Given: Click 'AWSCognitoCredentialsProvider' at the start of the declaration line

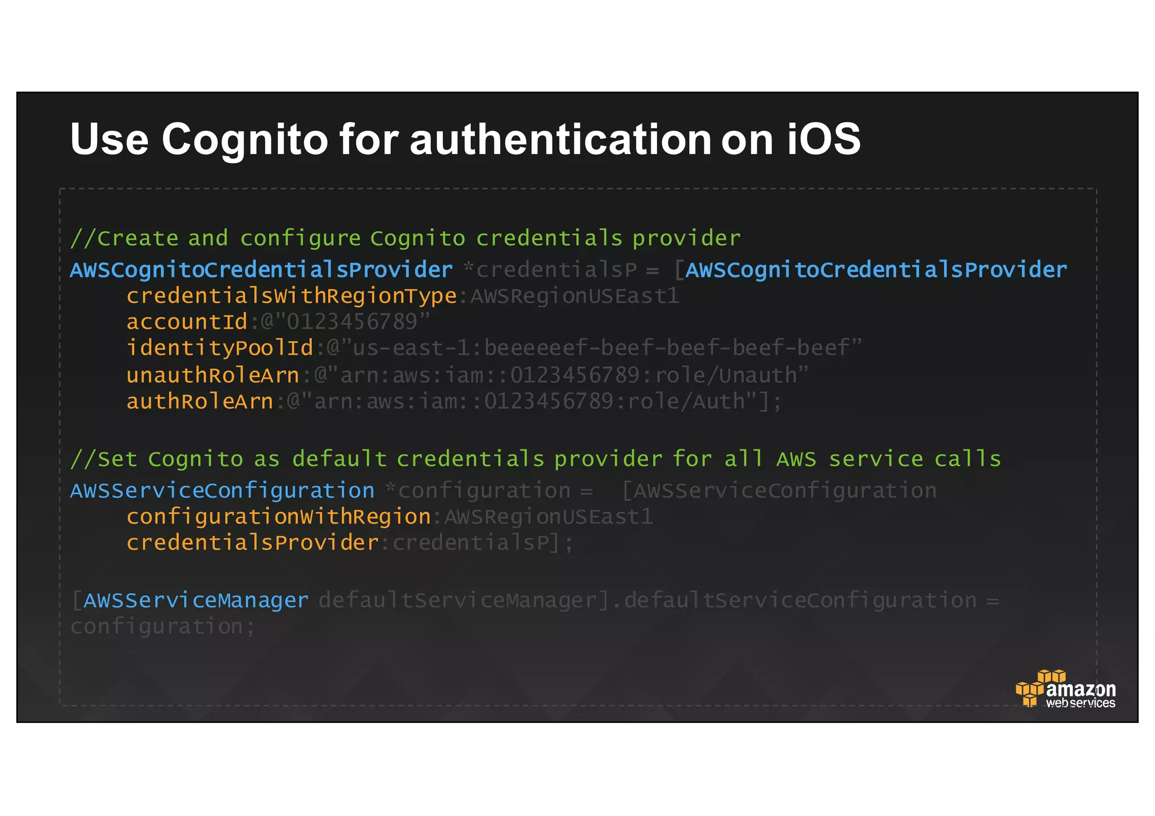Looking at the screenshot, I should [261, 270].
